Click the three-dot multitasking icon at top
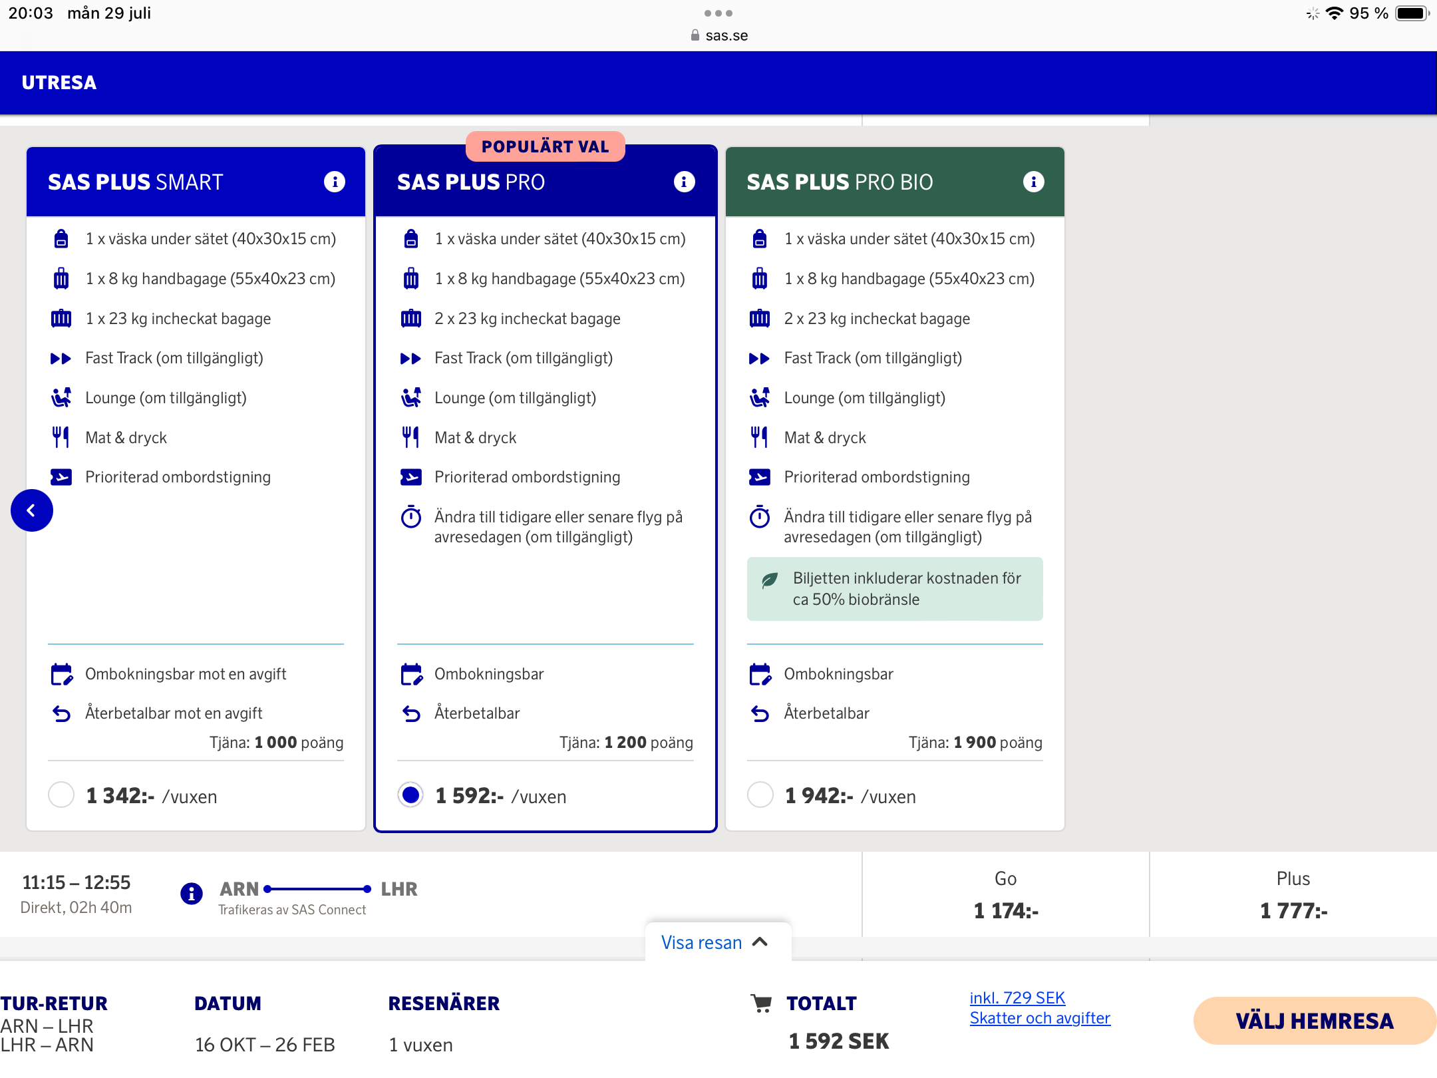The image size is (1437, 1078). click(x=718, y=13)
